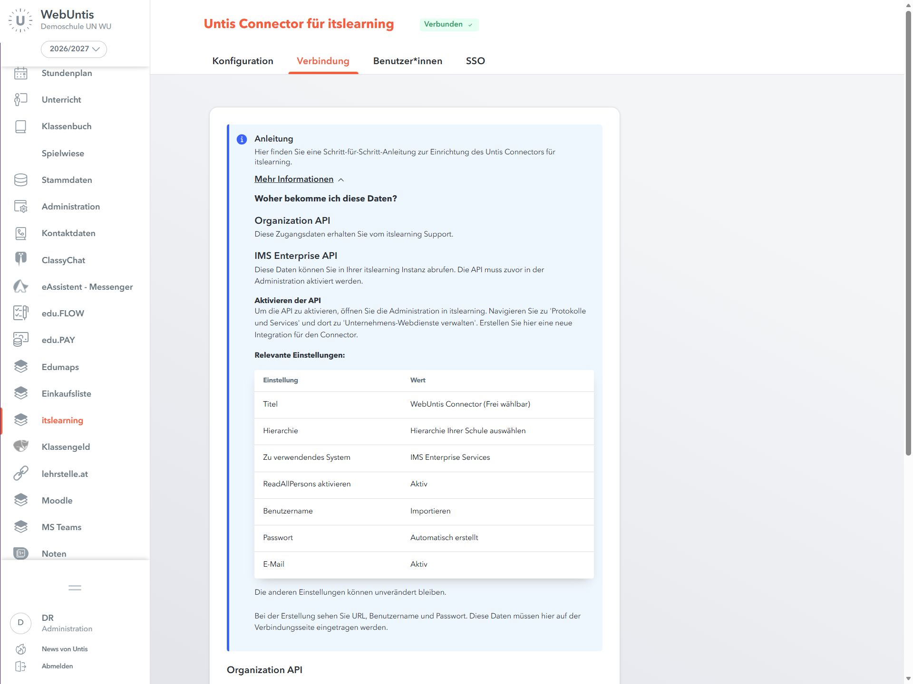The height and width of the screenshot is (684, 913).
Task: Open the edu.PAY icon
Action: [x=21, y=340]
